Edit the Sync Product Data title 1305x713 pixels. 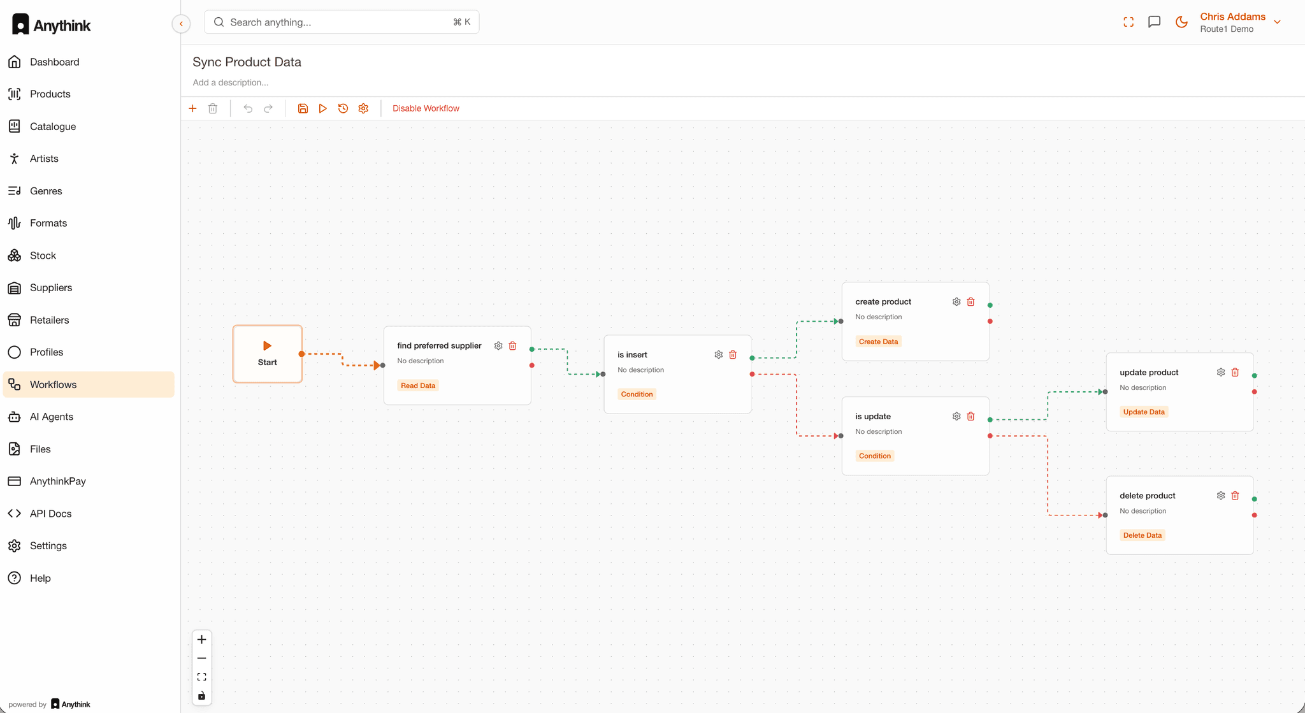pos(247,62)
